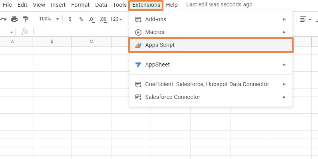Select column A header
The height and width of the screenshot is (159, 318).
point(16,42)
